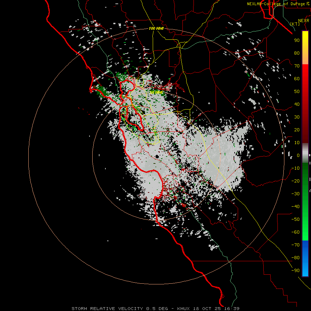Select the -40 value on the velocity scale
Screen dimensions: 311x311
(x=295, y=207)
